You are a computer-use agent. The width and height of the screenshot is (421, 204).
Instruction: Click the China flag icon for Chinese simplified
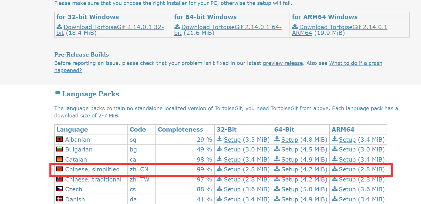click(60, 169)
